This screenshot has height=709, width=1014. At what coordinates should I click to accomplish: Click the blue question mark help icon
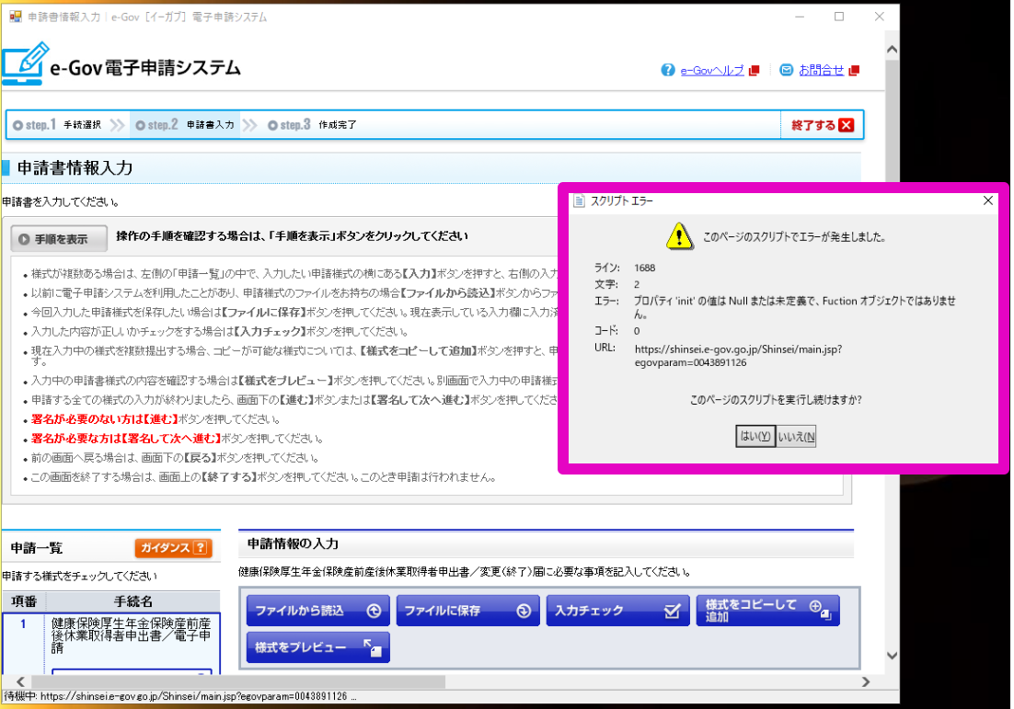[667, 70]
